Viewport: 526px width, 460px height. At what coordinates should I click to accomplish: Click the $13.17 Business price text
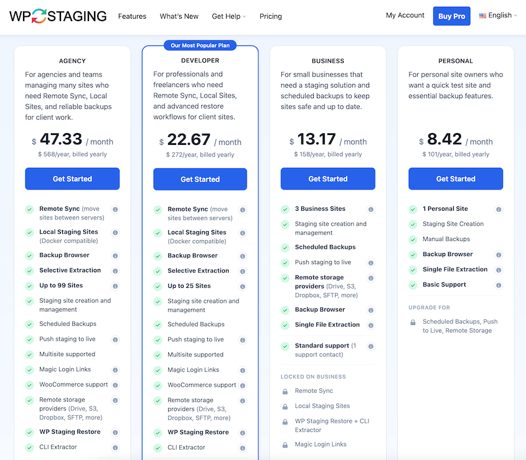click(328, 139)
